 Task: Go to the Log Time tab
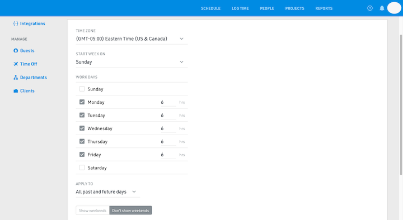(x=240, y=8)
